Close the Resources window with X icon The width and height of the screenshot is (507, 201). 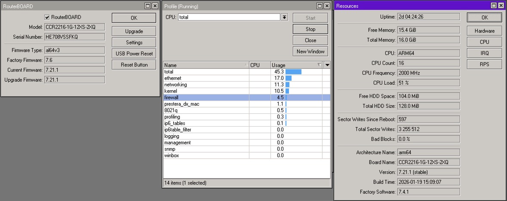tap(501, 6)
